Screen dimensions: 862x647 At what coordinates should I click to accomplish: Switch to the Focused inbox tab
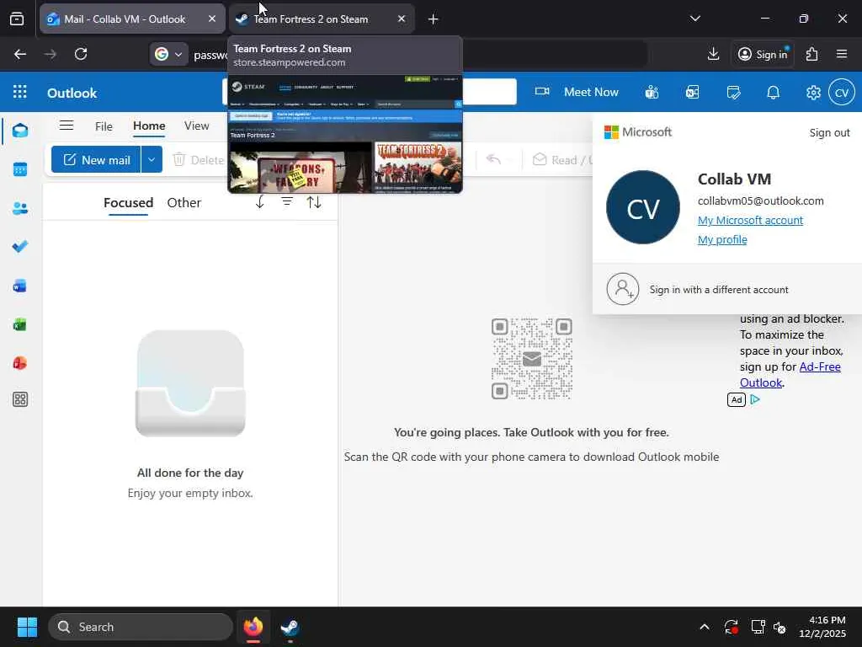[x=128, y=202]
